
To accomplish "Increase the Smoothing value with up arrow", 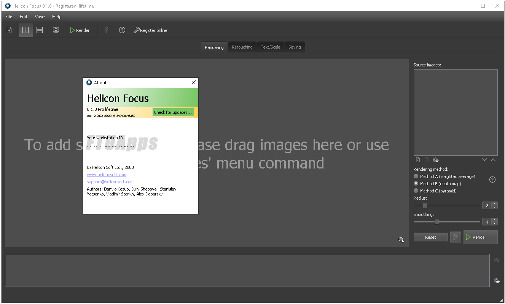I will pos(495,220).
